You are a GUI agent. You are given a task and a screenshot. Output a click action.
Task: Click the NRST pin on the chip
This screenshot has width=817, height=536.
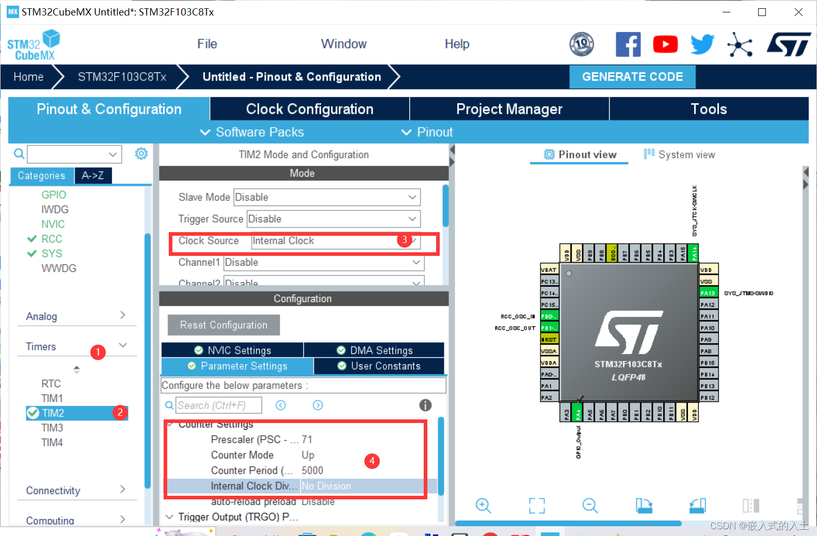549,339
